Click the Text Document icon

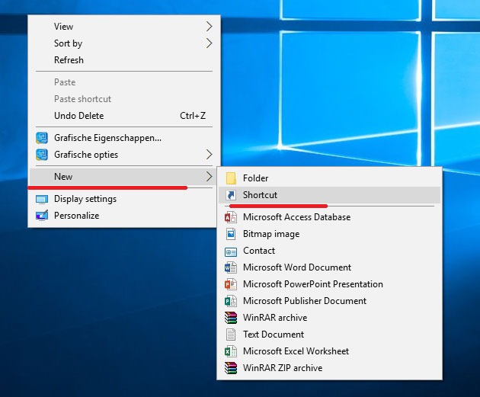coord(231,335)
